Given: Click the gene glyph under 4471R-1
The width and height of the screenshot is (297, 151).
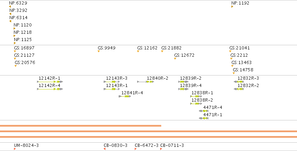Looking at the screenshot, I should (x=203, y=118).
